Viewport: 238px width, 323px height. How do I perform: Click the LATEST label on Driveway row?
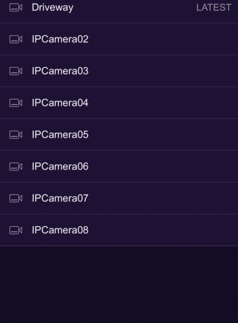(214, 7)
